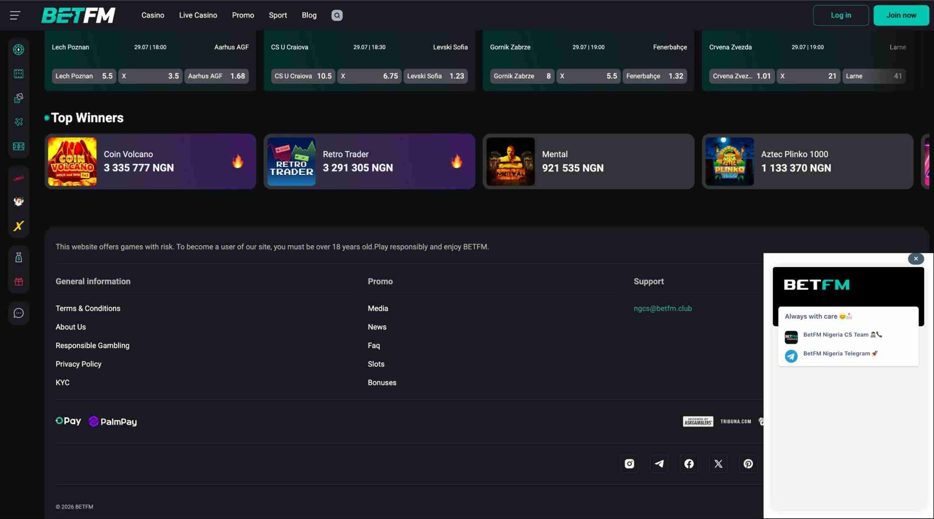Click the Log in button
This screenshot has width=934, height=519.
click(x=841, y=15)
